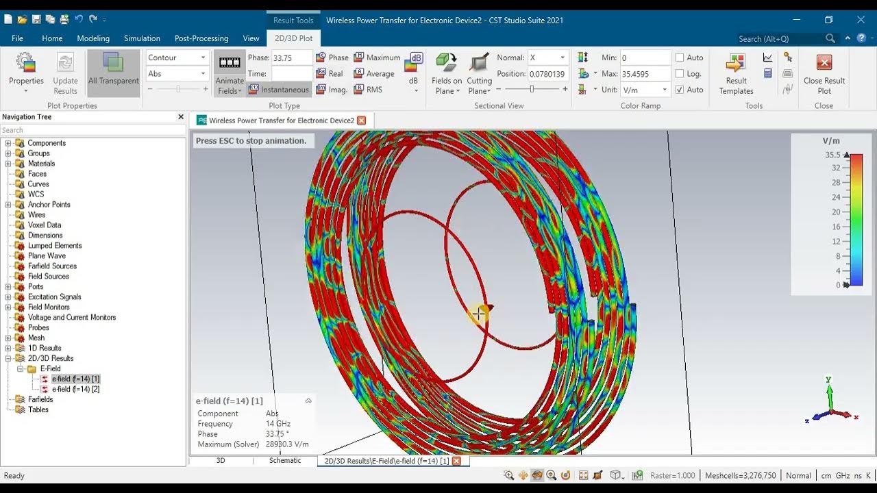This screenshot has height=493, width=877.
Task: Click the Save icon in quick access toolbar
Action: click(x=37, y=20)
